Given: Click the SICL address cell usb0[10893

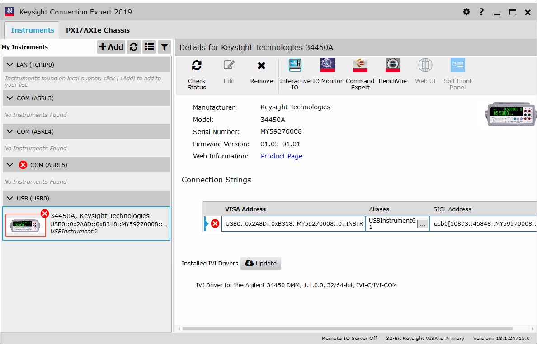Looking at the screenshot, I should [x=483, y=223].
